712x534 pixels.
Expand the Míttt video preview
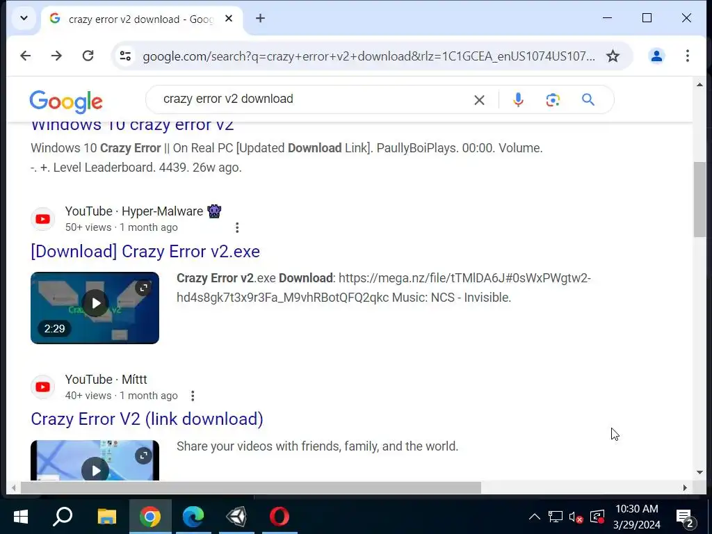coord(143,455)
